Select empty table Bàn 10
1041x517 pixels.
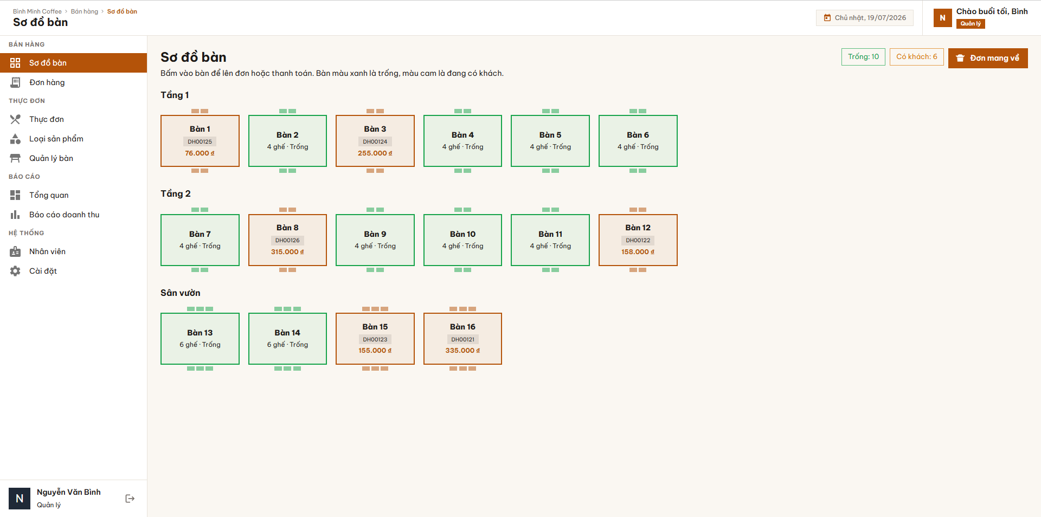(462, 240)
